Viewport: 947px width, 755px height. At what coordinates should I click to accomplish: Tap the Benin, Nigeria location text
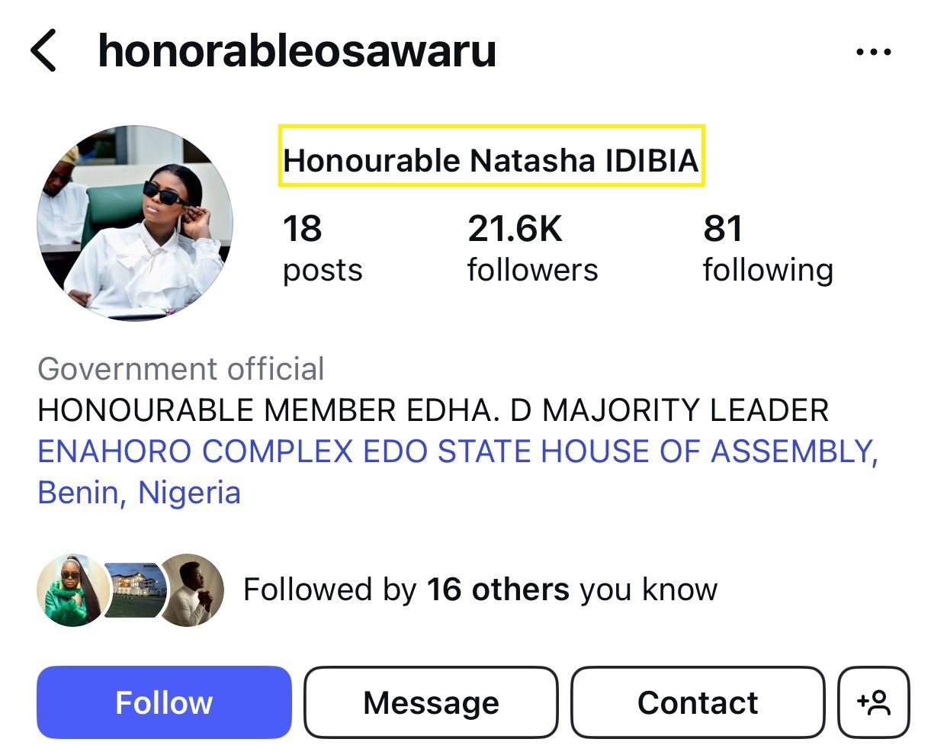[x=139, y=493]
